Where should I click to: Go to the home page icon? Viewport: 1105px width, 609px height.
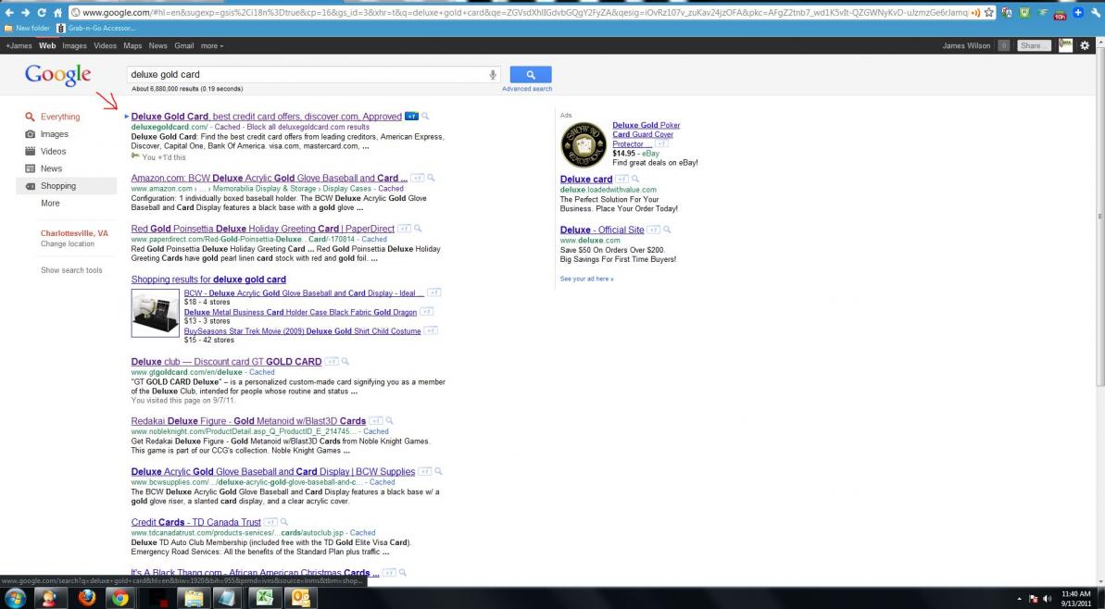click(57, 13)
